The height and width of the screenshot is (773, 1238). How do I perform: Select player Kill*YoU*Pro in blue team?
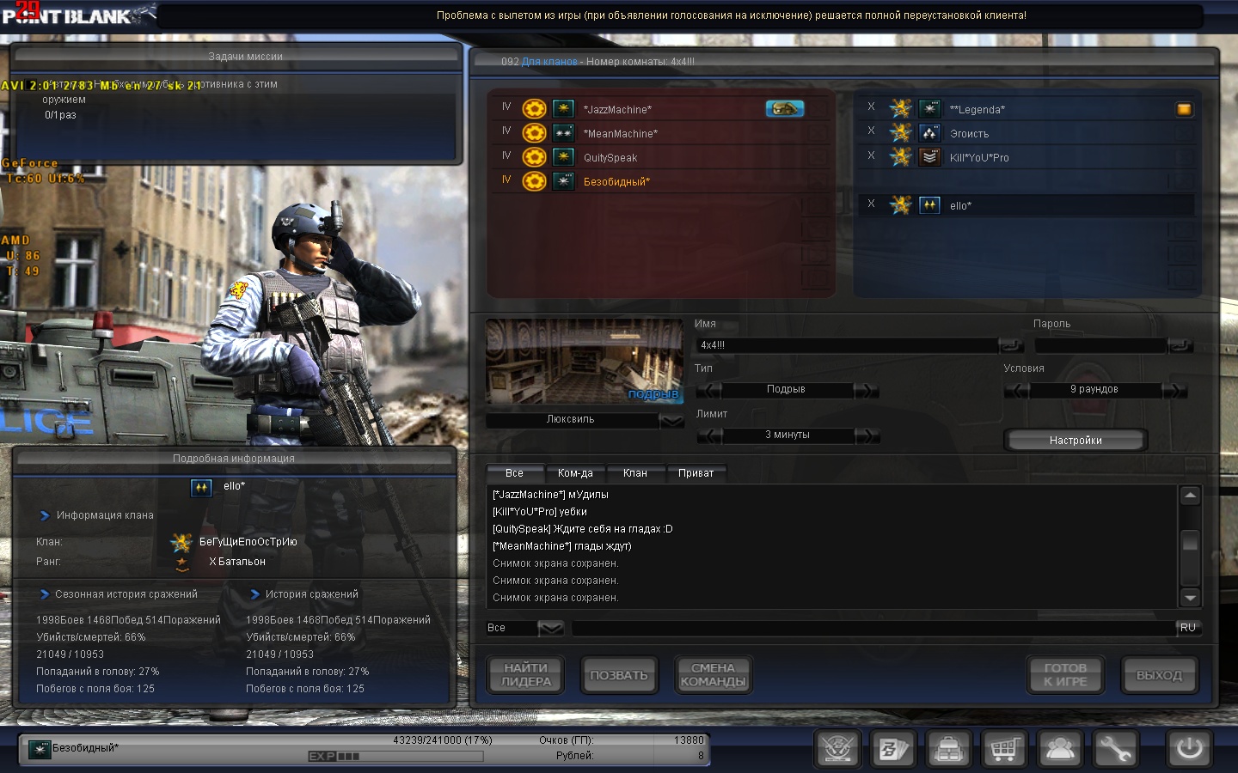[1027, 157]
